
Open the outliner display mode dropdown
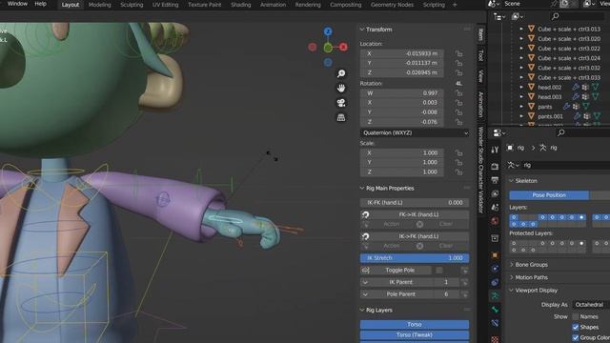pos(518,17)
